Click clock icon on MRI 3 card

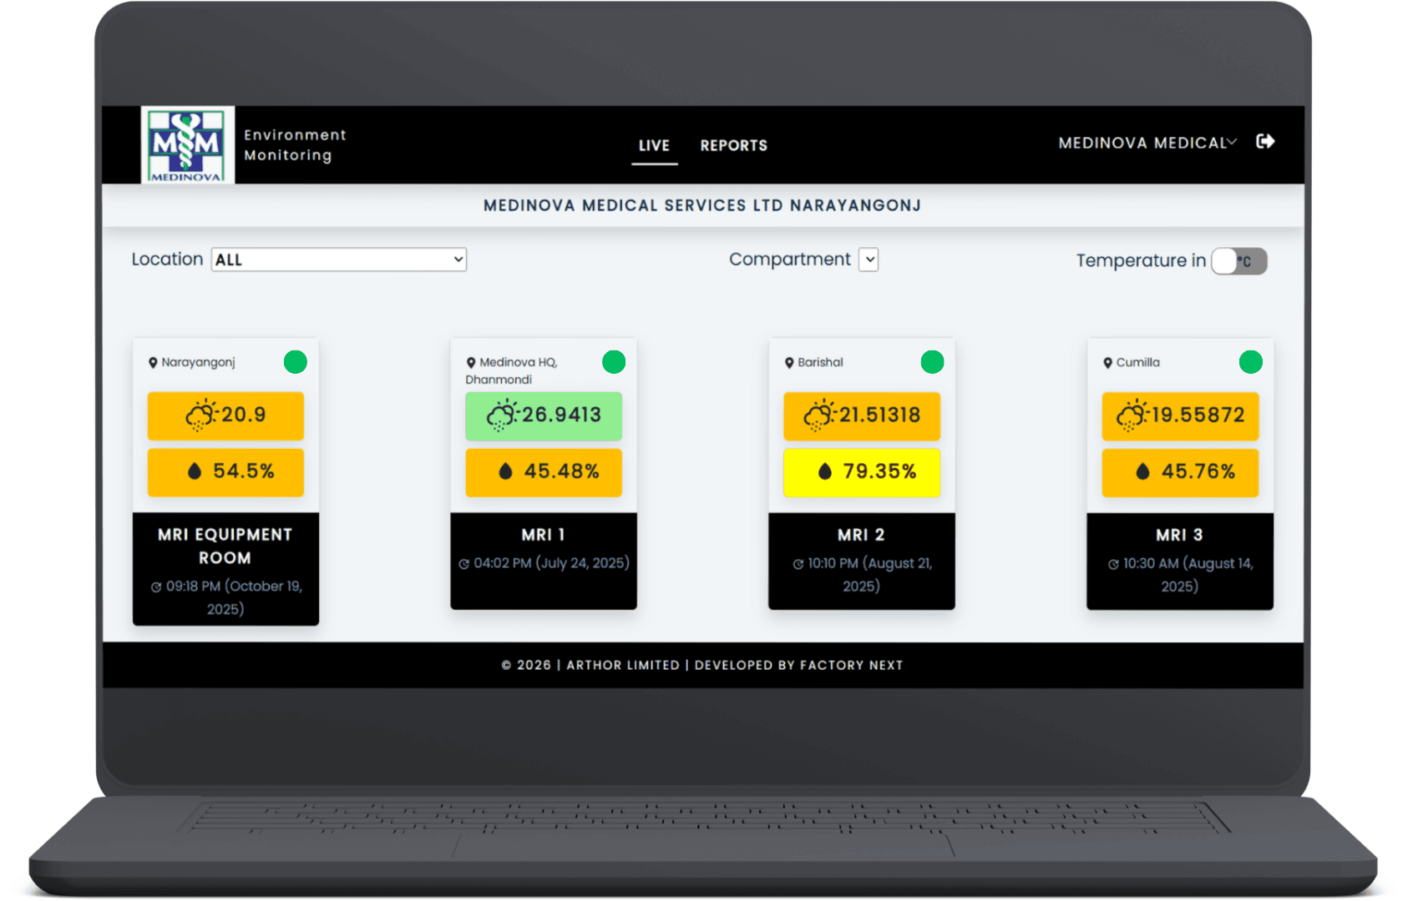1113,564
